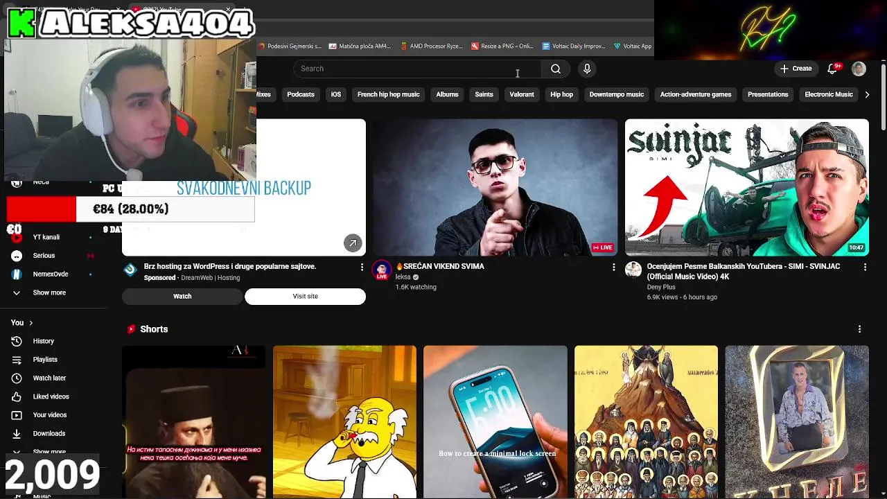Click inside the Search field

pos(417,69)
